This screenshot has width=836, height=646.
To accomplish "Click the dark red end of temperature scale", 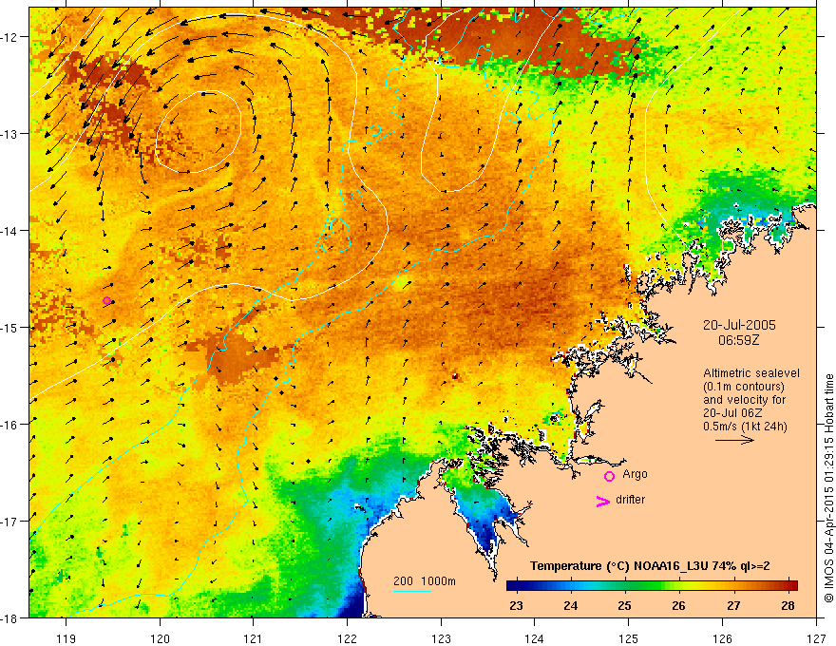I will coord(791,585).
